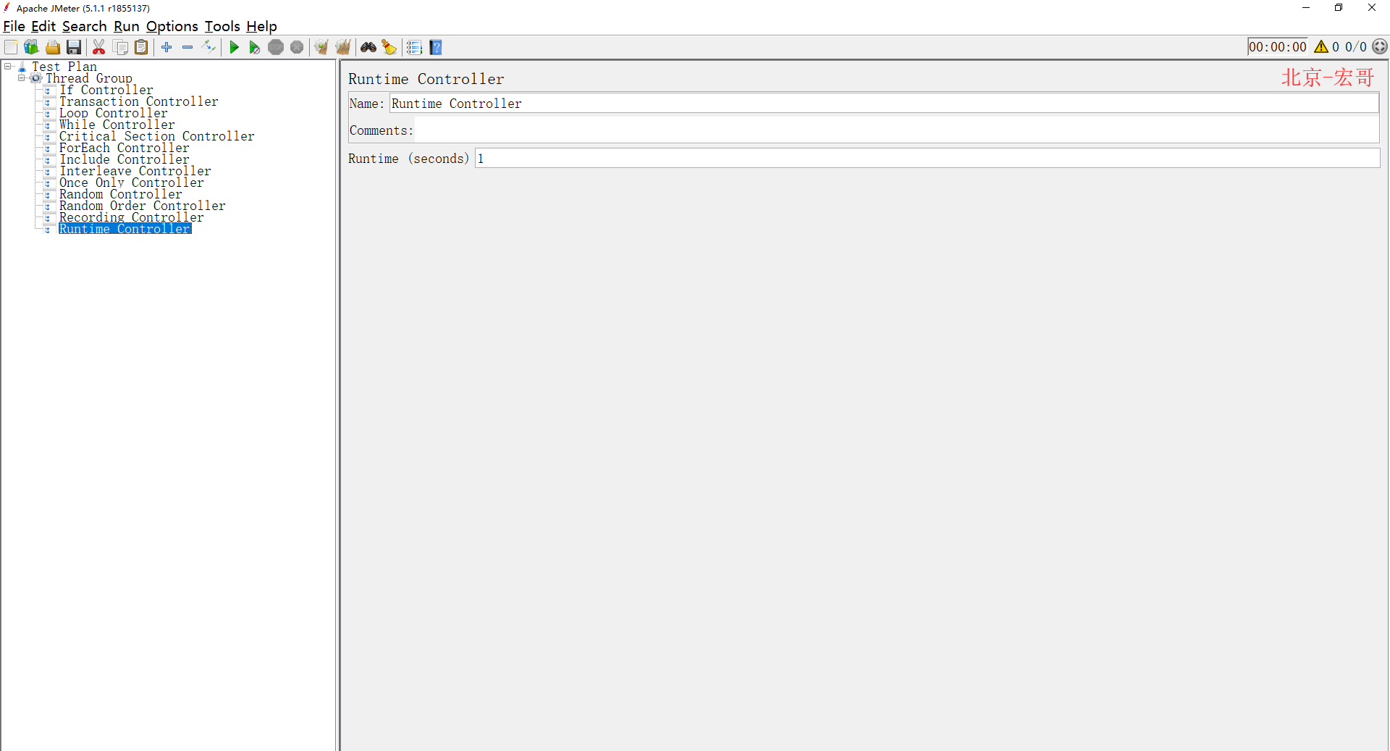Click the Name input field

coord(884,104)
